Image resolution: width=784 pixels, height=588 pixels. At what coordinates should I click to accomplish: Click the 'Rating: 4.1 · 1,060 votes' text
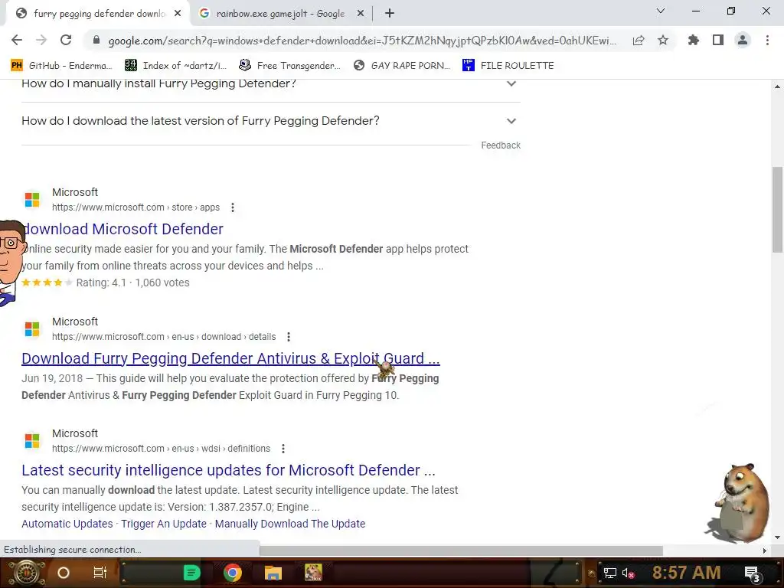coord(132,283)
